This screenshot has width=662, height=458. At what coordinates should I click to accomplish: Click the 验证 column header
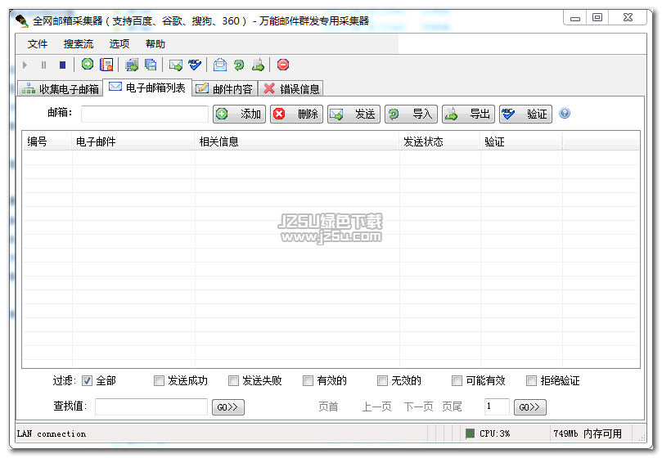[521, 141]
